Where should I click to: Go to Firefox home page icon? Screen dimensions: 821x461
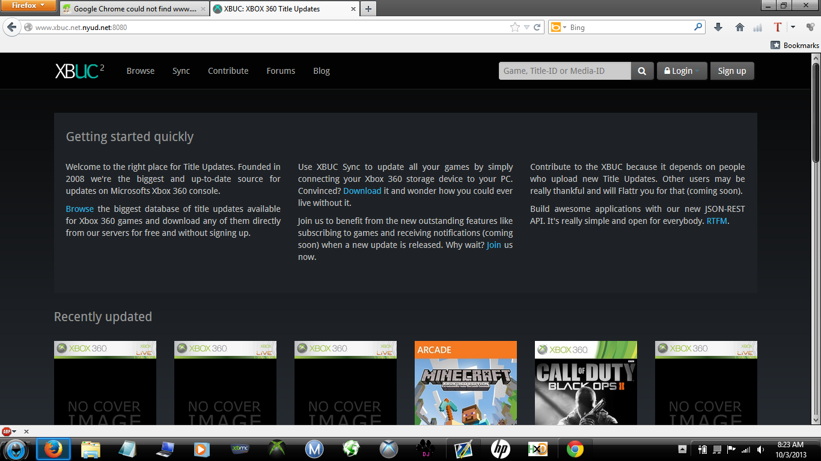[x=740, y=27]
